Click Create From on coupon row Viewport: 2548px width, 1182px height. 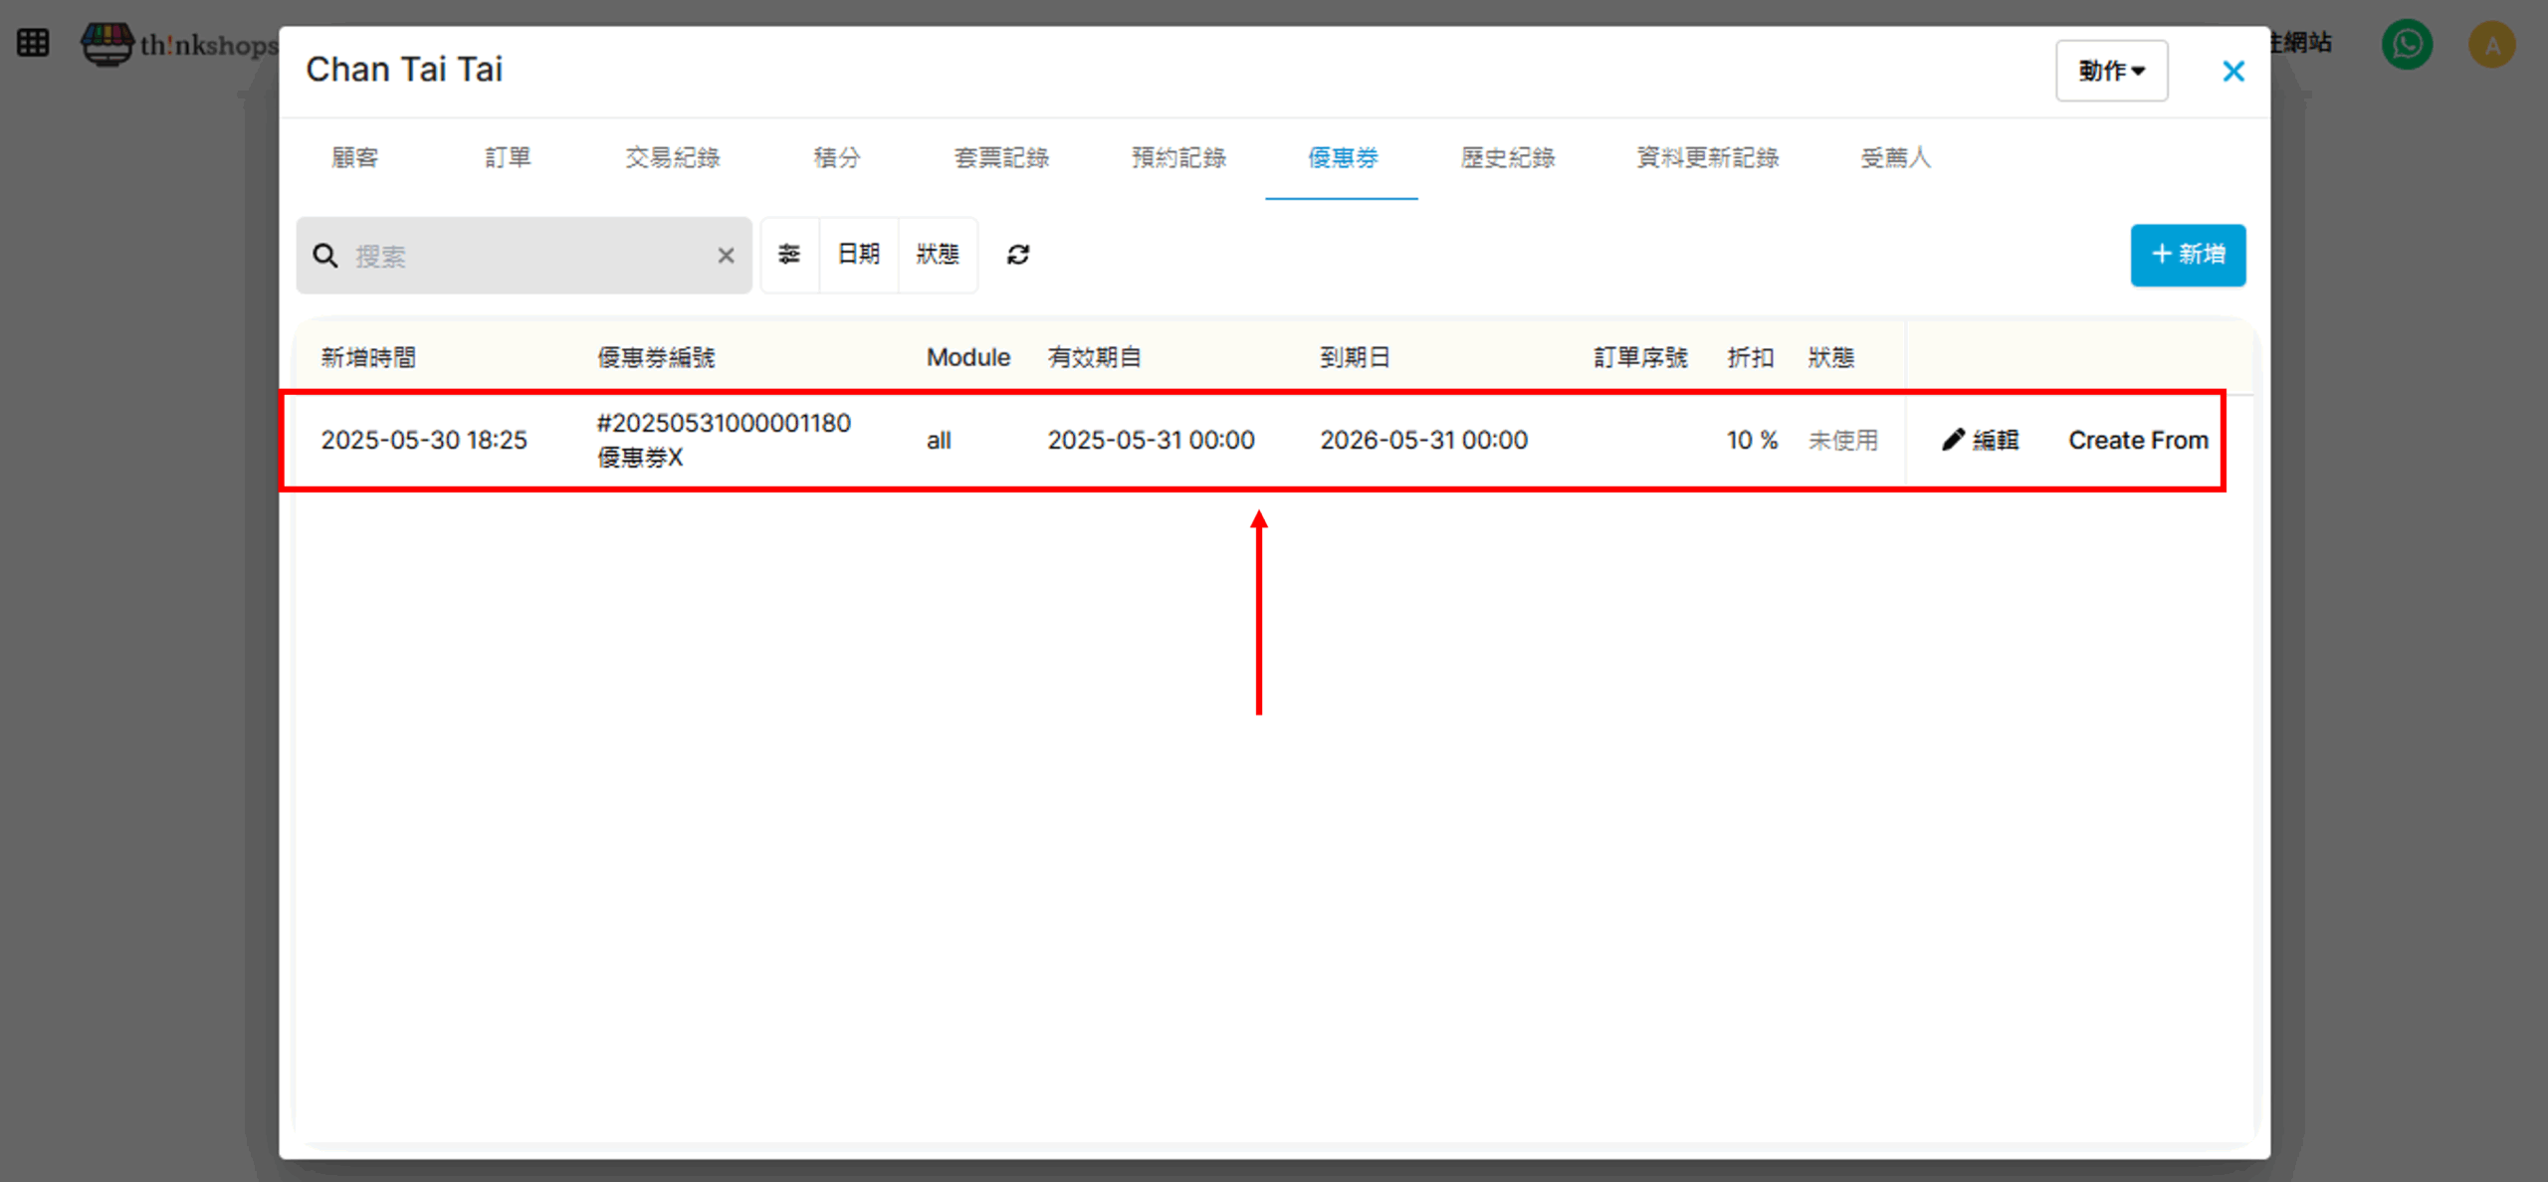tap(2137, 440)
